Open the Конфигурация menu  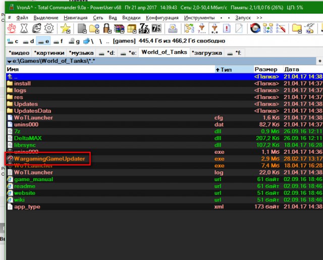pos(162,18)
